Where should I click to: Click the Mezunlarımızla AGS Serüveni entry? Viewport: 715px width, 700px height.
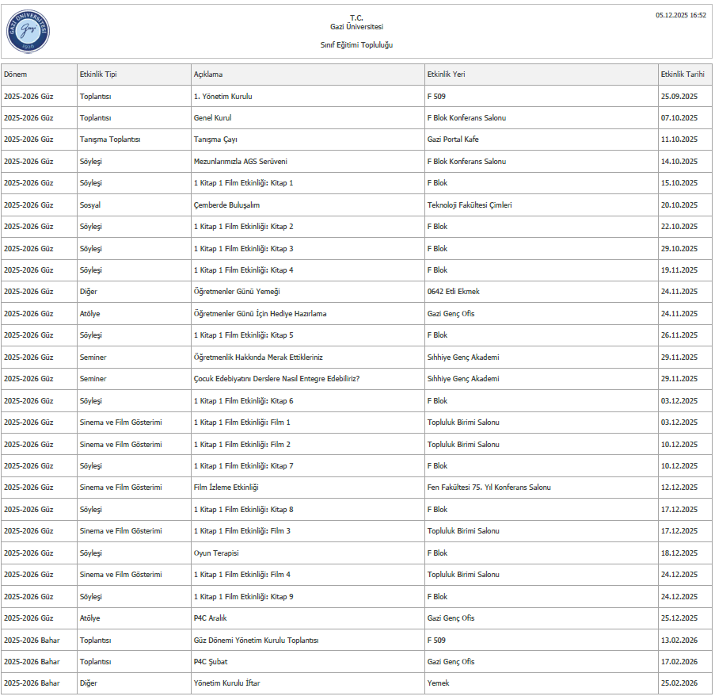[240, 162]
